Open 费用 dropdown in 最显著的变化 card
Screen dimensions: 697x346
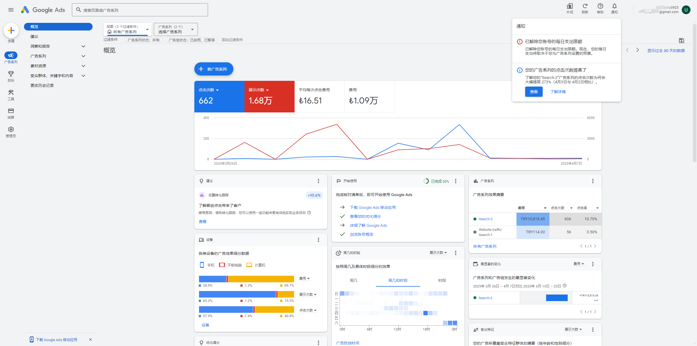point(579,264)
